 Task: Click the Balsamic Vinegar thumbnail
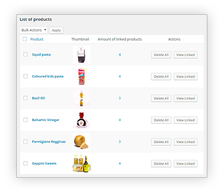click(82, 120)
